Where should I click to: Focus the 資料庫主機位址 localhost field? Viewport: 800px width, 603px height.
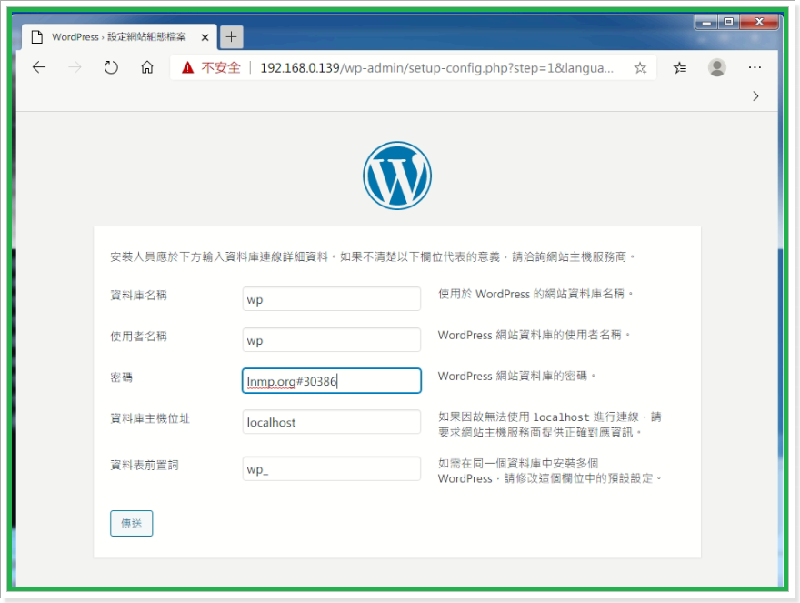point(332,422)
